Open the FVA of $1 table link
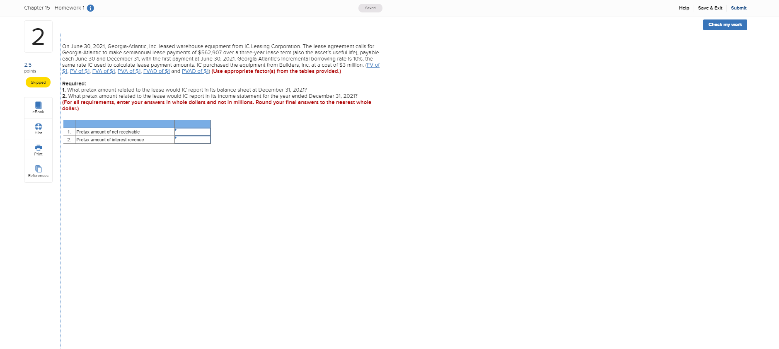Screen dimensions: 779x349 (x=104, y=71)
